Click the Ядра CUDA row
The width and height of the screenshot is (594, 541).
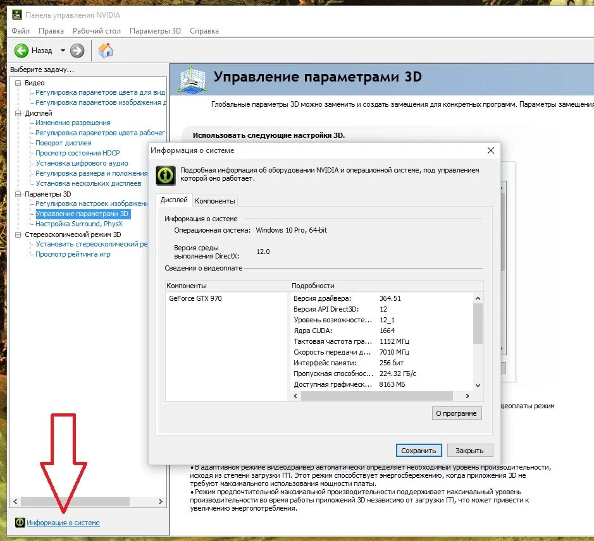[381, 331]
